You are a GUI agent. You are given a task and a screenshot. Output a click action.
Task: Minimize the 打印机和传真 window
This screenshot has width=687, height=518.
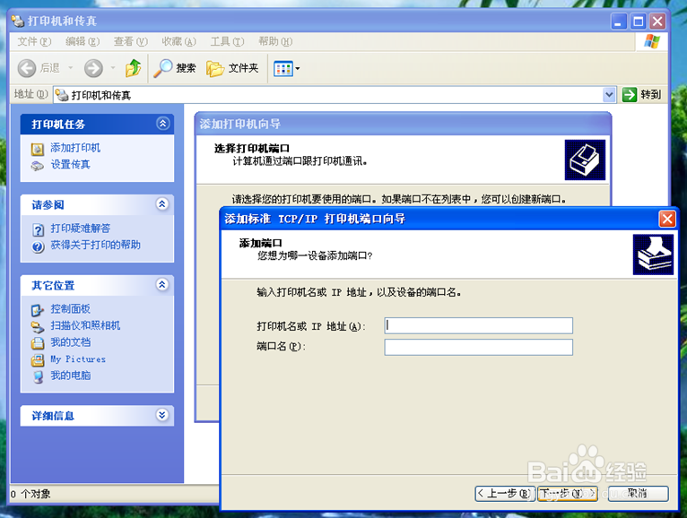pos(619,21)
